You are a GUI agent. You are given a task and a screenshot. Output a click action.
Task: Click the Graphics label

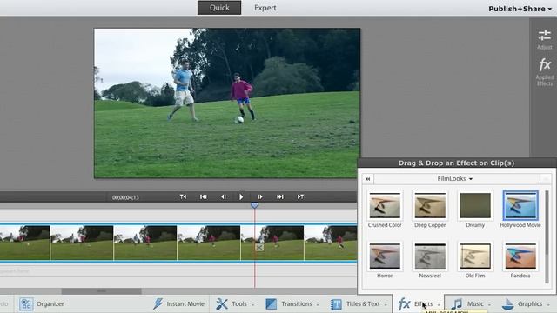pos(530,303)
